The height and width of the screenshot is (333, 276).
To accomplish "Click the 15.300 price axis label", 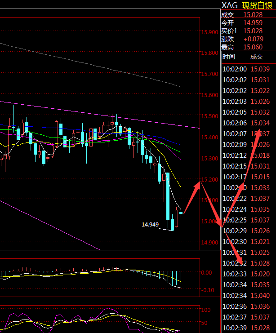I will point(210,159).
